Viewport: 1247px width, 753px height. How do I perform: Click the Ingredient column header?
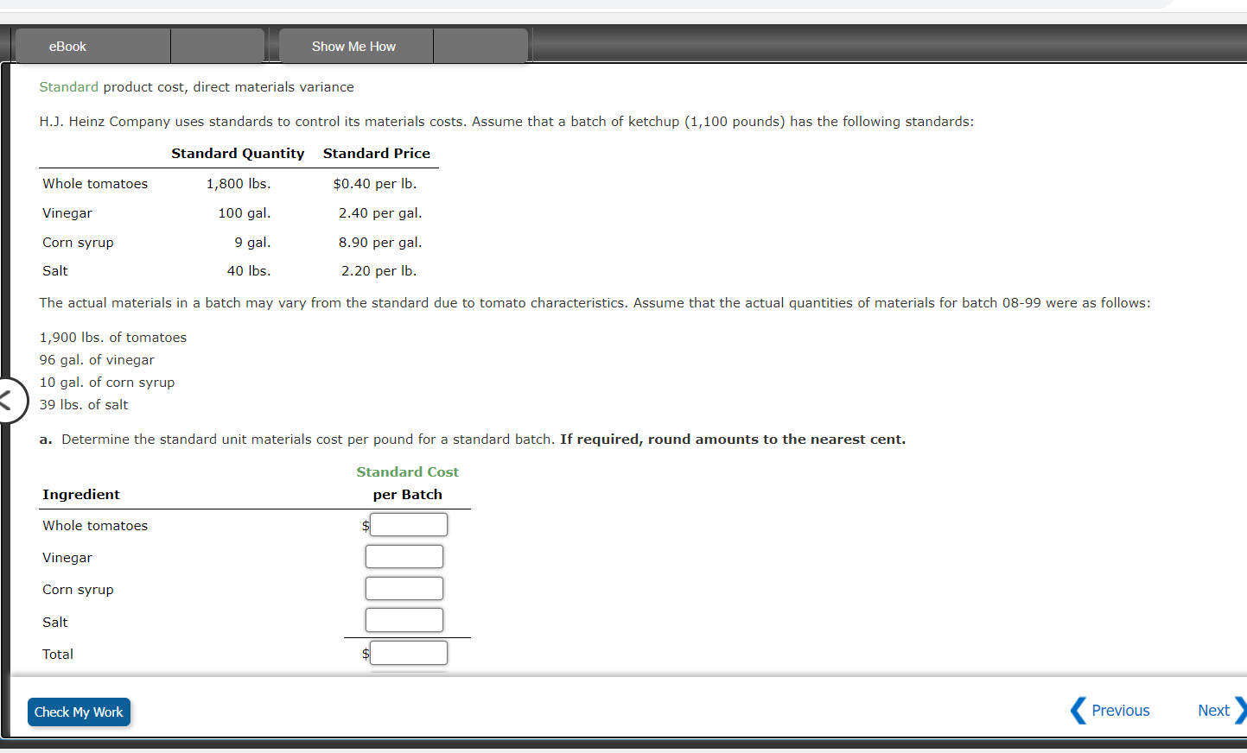[x=80, y=494]
